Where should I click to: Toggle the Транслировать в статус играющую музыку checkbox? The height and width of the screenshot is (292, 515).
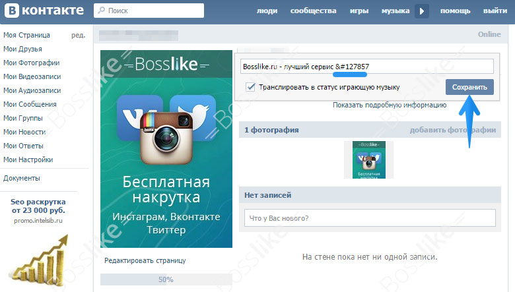(x=251, y=87)
